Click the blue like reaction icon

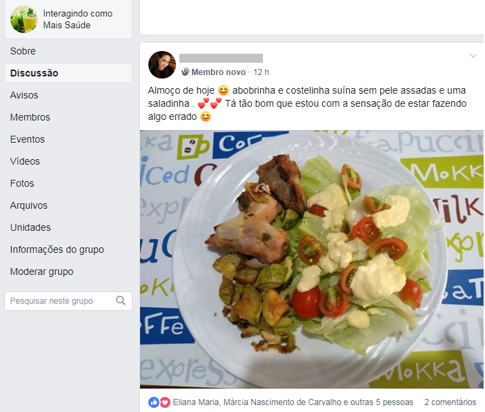154,402
